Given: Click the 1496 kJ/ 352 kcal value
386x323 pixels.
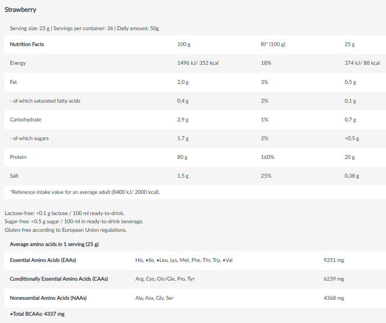Looking at the screenshot, I should click(197, 63).
